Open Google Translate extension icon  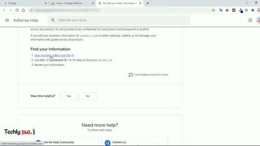pos(221,10)
